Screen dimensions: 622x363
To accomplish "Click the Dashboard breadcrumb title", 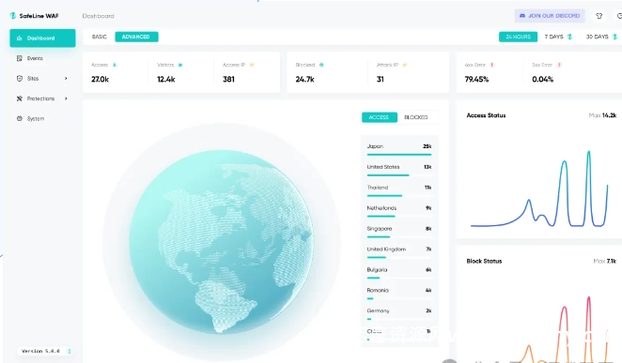I will click(98, 16).
